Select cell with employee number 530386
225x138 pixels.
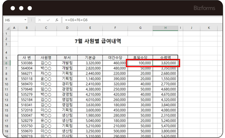(26, 63)
